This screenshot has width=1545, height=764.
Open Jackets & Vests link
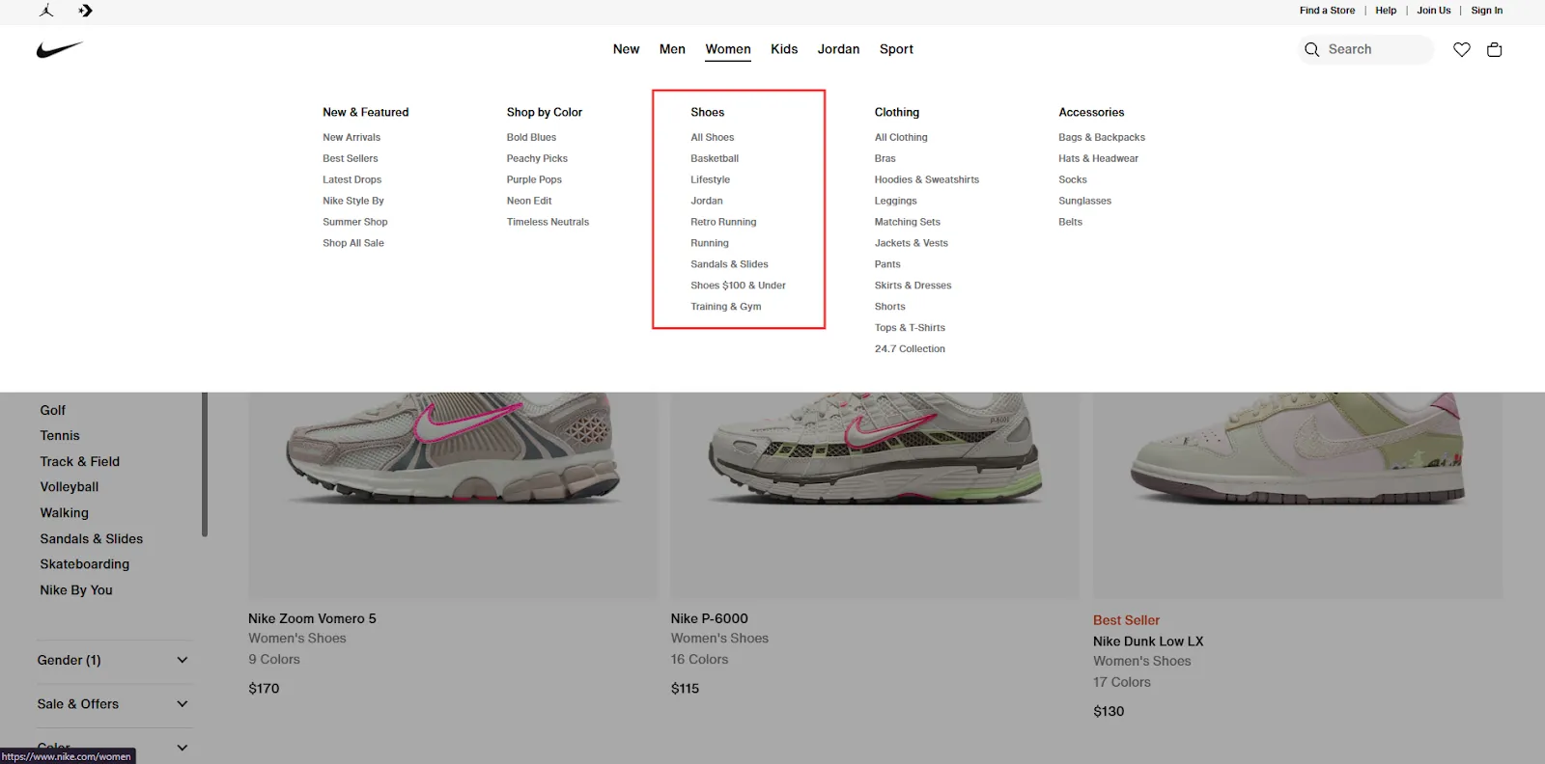tap(912, 243)
